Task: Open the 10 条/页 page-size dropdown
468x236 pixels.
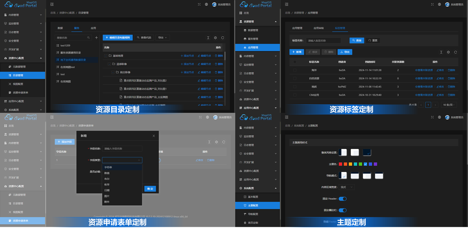Action: pos(449,105)
